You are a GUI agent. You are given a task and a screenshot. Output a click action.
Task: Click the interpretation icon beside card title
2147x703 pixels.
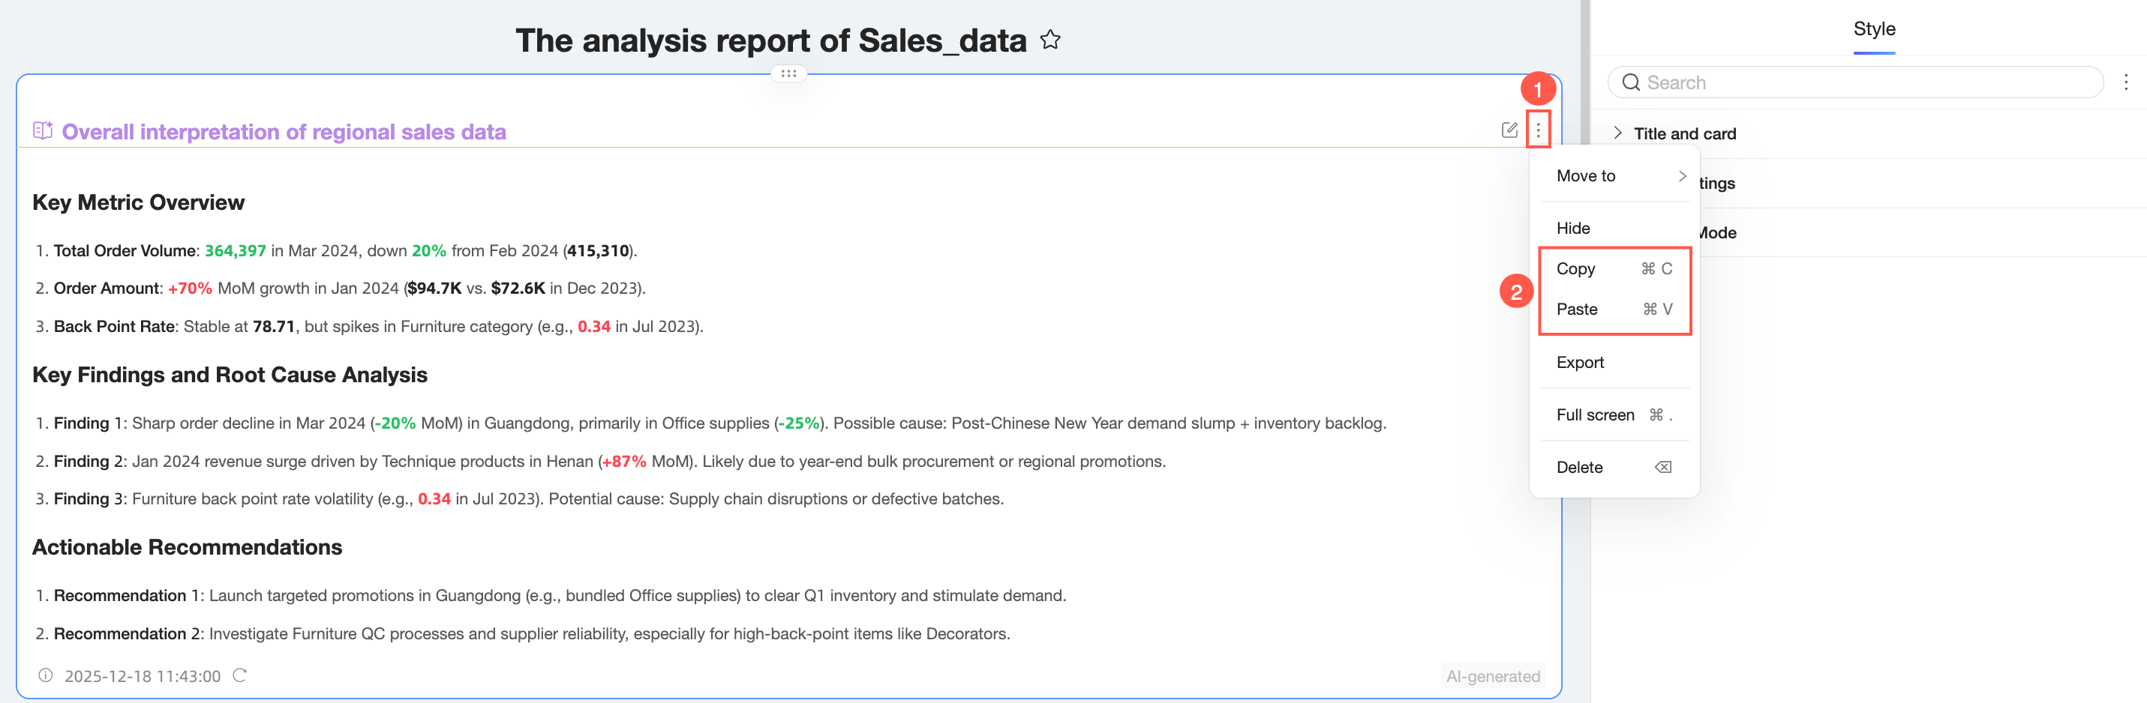pyautogui.click(x=43, y=130)
